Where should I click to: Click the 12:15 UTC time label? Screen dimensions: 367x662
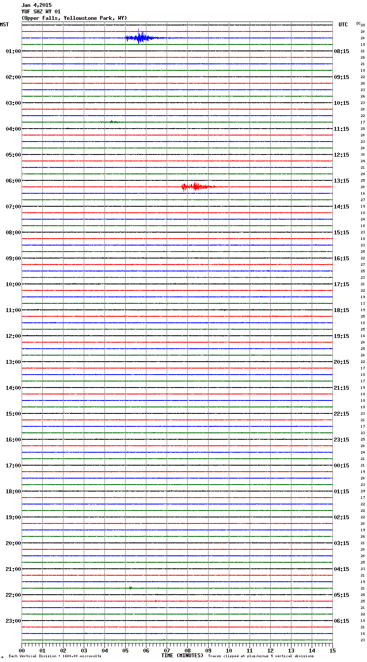(342, 155)
